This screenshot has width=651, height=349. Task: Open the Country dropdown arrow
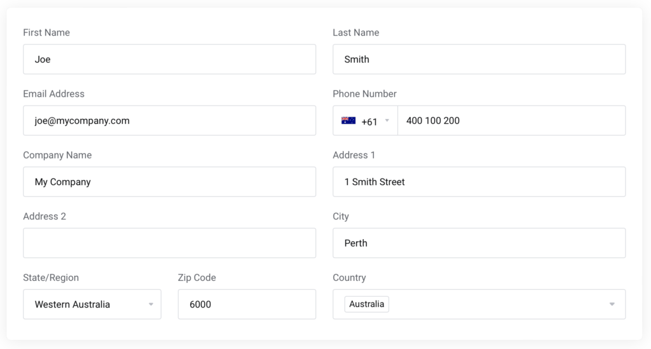(x=612, y=304)
